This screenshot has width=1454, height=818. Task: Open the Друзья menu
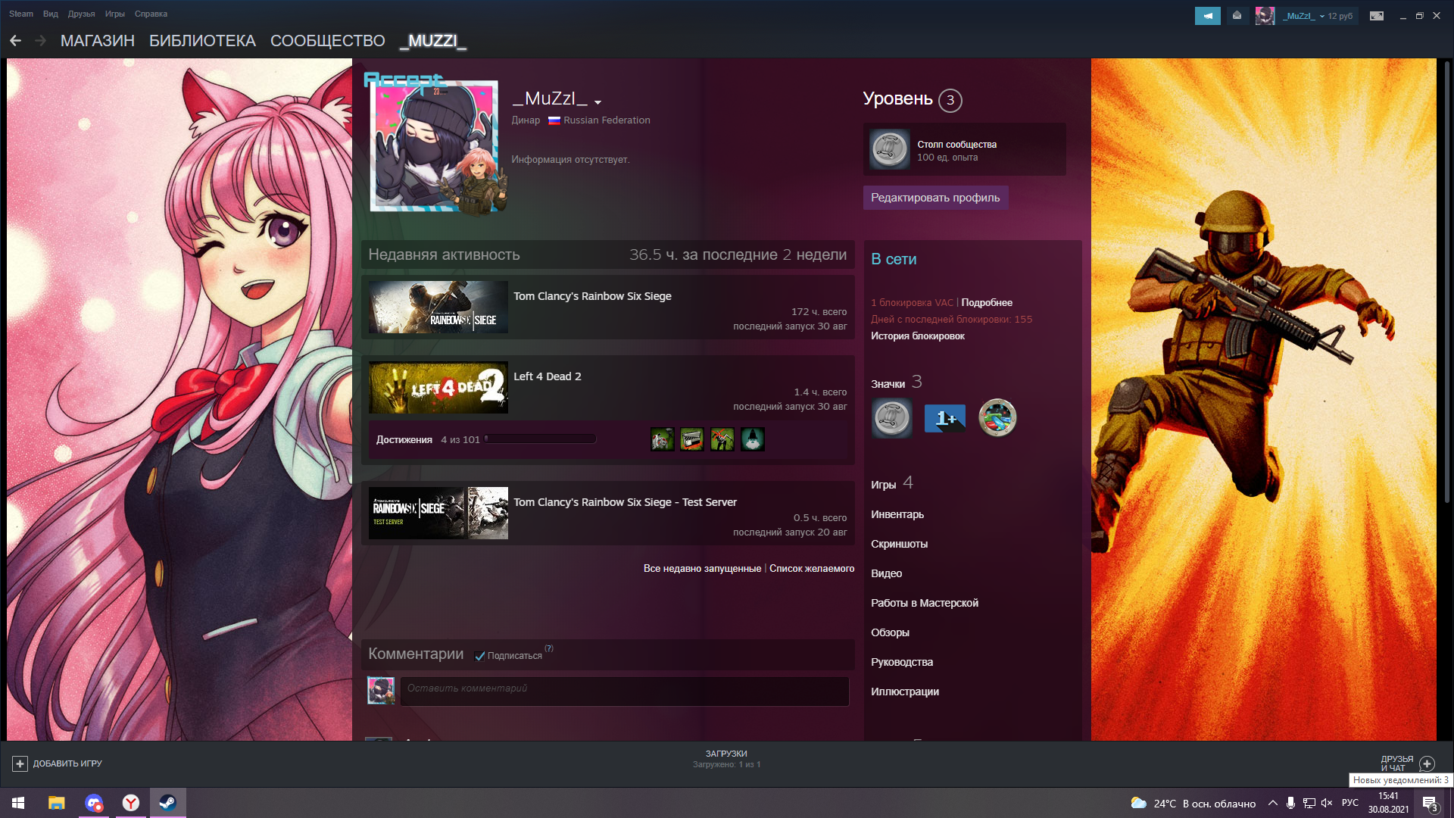pyautogui.click(x=81, y=14)
